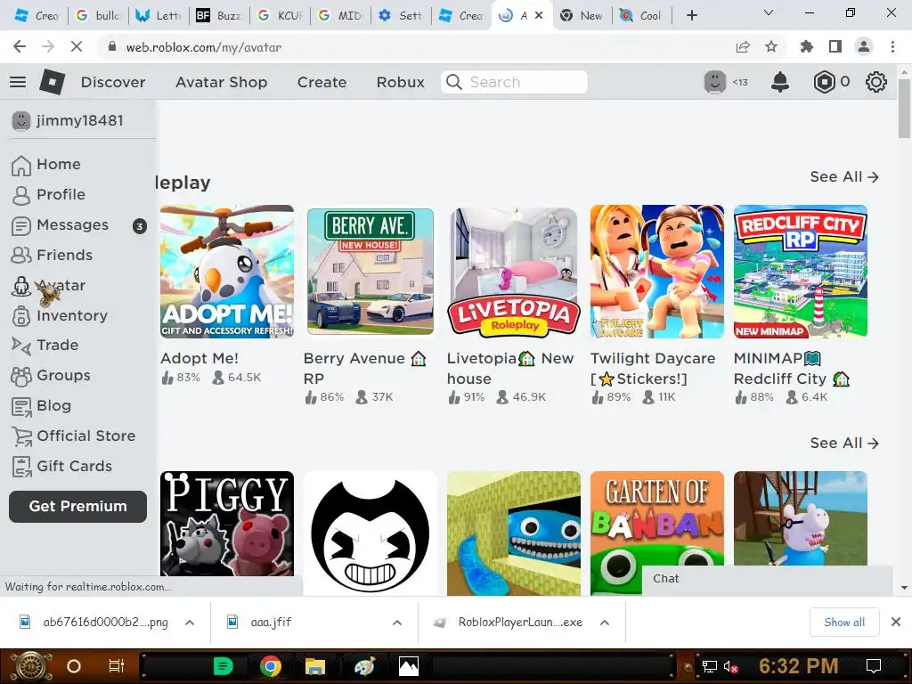Click See All for the Roleplay row
Screen dimensions: 912x684
[x=844, y=177]
